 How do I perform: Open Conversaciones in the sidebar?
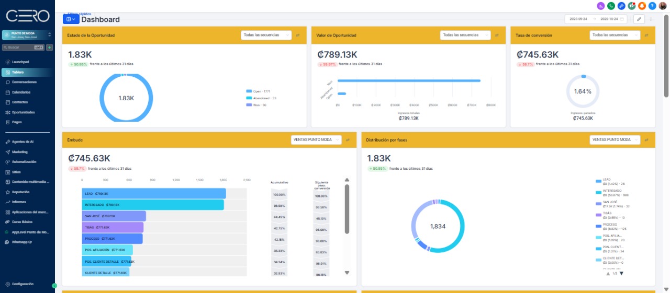(x=24, y=82)
